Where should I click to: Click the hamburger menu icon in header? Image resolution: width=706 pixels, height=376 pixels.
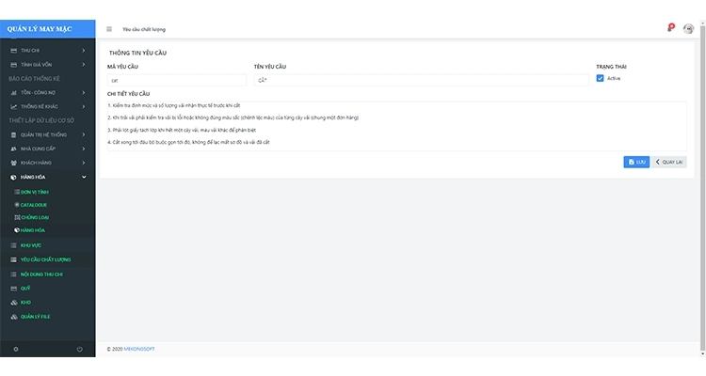[x=109, y=29]
